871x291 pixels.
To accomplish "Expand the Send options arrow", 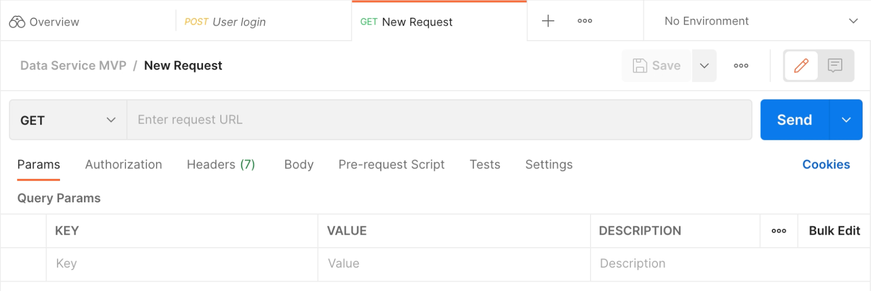I will [x=846, y=120].
